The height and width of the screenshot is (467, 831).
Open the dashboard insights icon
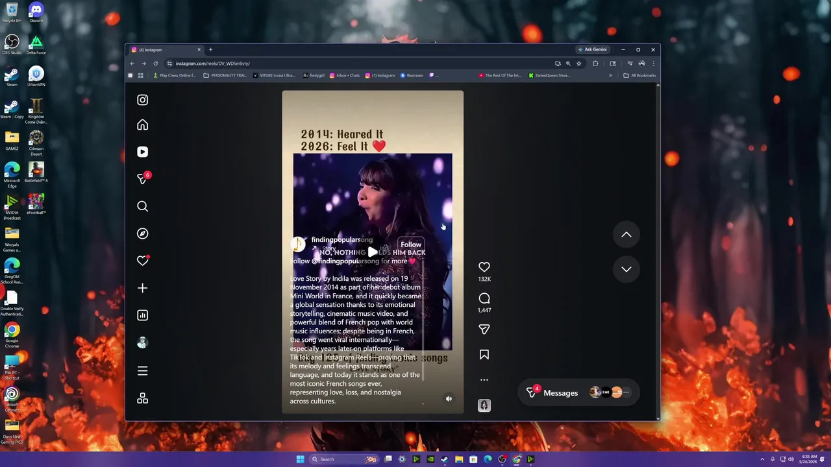coord(142,315)
